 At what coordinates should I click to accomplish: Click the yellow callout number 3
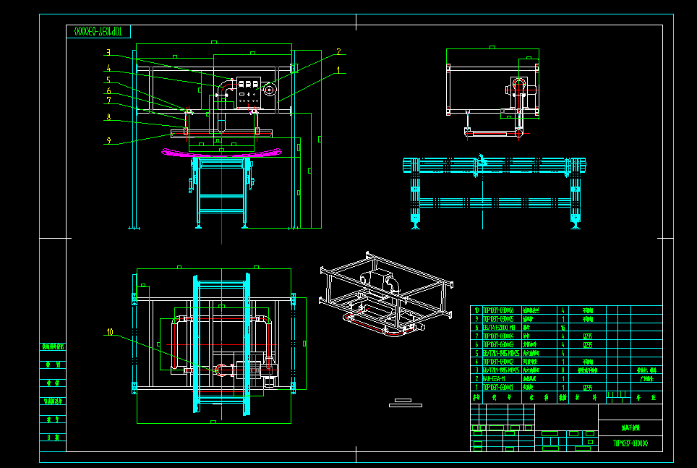[x=108, y=53]
